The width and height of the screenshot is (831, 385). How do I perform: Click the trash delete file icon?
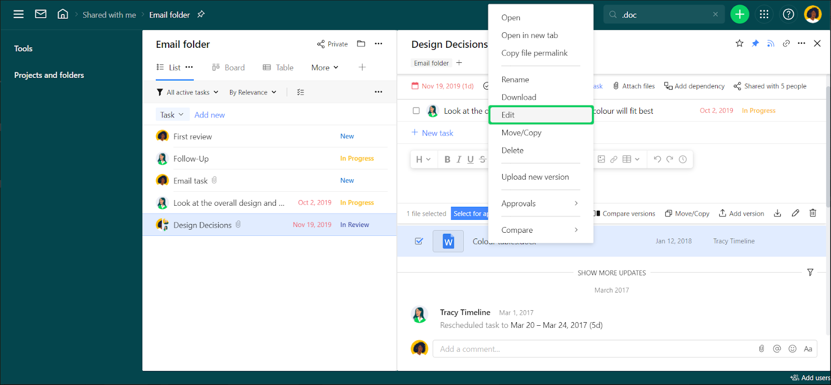(x=813, y=213)
